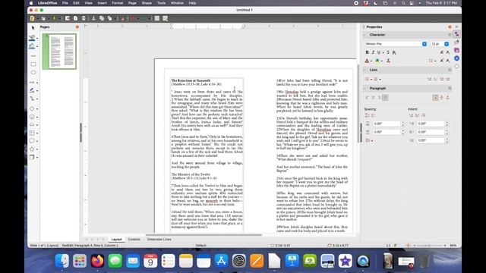Toggle vertical align center button
The image size is (486, 273).
442,98
